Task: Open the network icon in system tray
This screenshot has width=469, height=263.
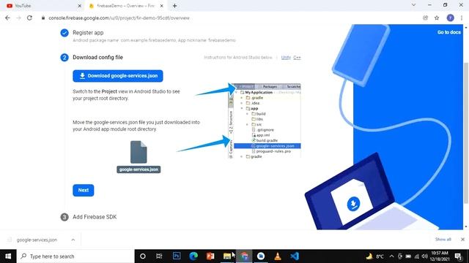Action: click(x=417, y=256)
